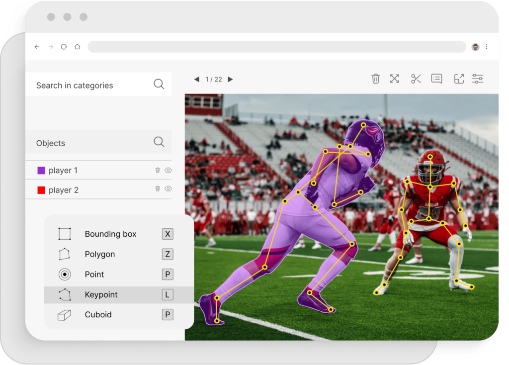
Task: Click magnifier in Search in categories
Action: [x=159, y=84]
